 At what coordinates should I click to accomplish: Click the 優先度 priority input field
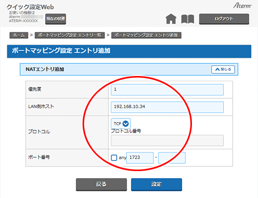[167, 89]
